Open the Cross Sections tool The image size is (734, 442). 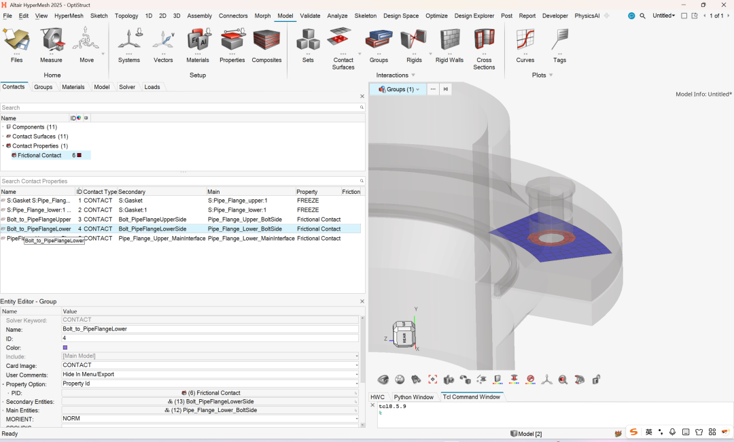click(x=484, y=41)
